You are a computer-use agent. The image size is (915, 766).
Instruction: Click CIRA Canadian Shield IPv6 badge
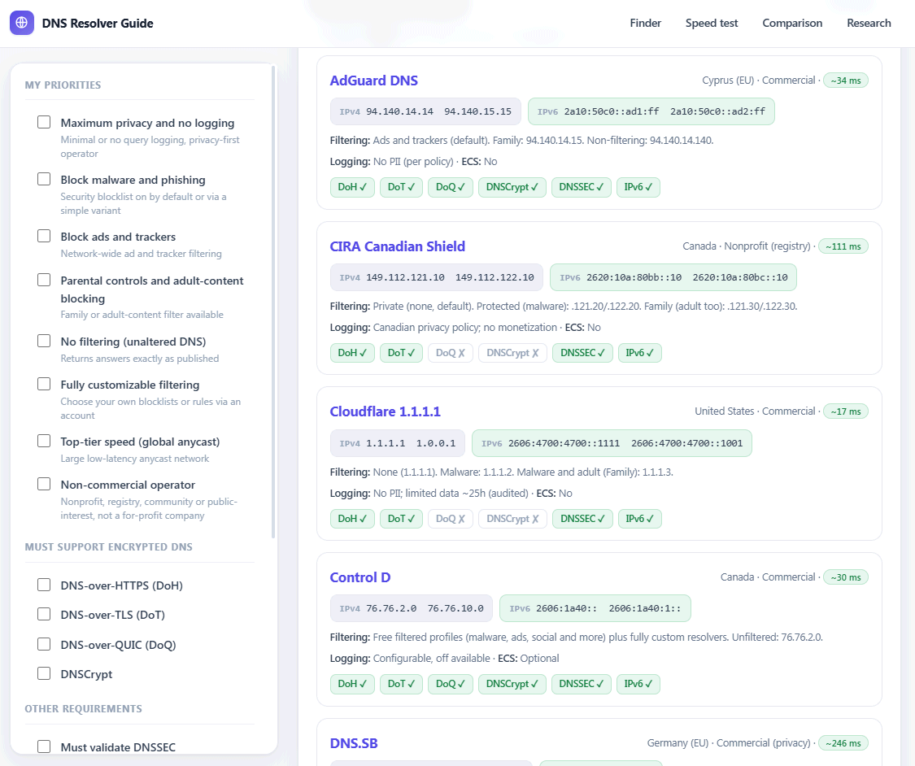click(639, 353)
